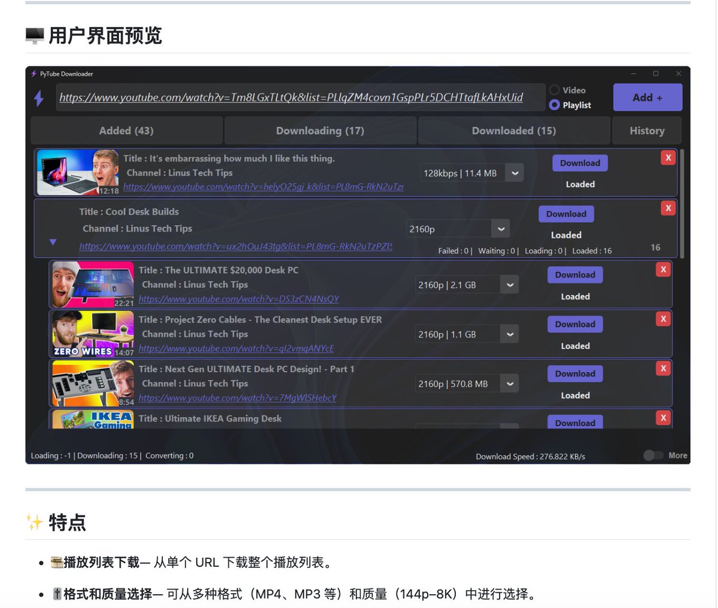Click the lightning bolt logo beside URL field
Viewport: 718px width, 608px height.
(39, 98)
